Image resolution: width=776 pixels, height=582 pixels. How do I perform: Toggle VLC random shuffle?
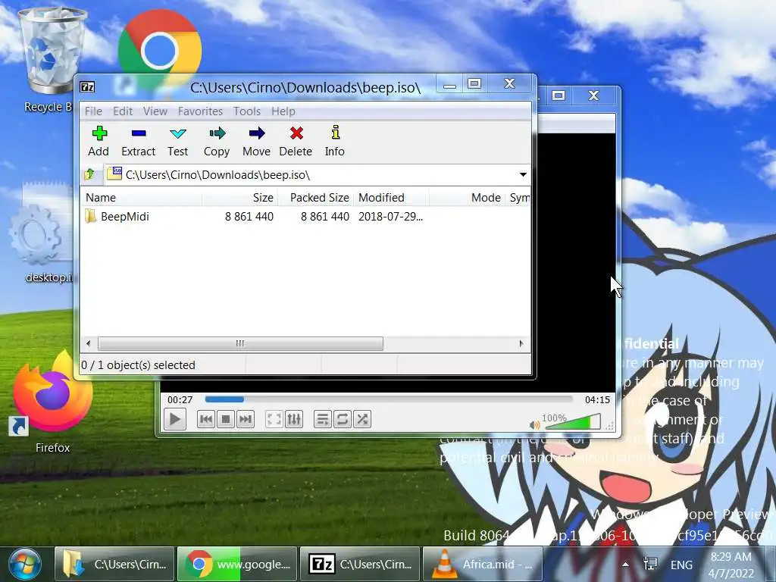tap(362, 420)
